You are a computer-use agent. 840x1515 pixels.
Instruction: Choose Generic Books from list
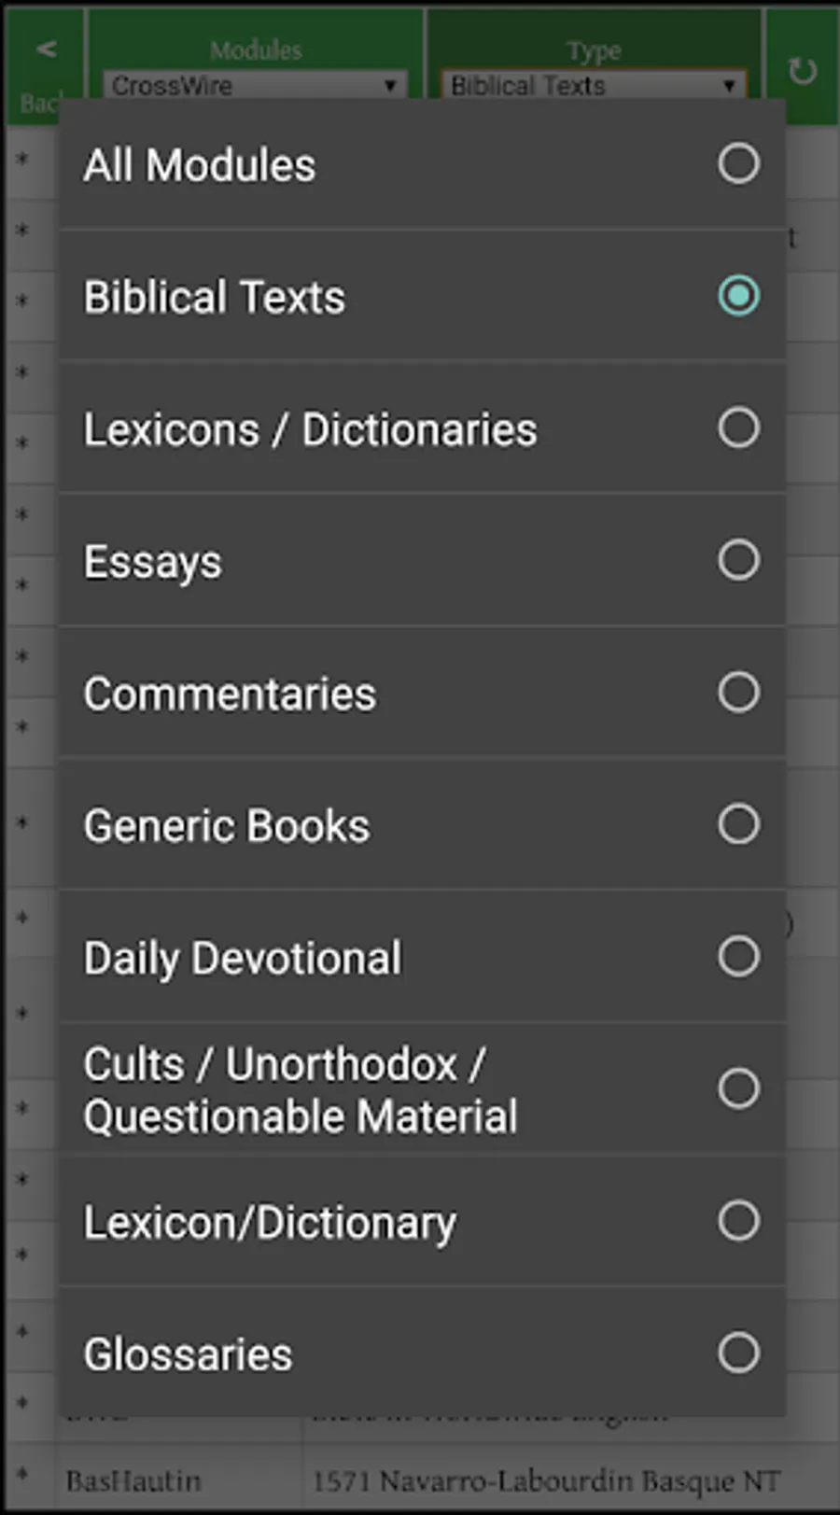click(227, 826)
